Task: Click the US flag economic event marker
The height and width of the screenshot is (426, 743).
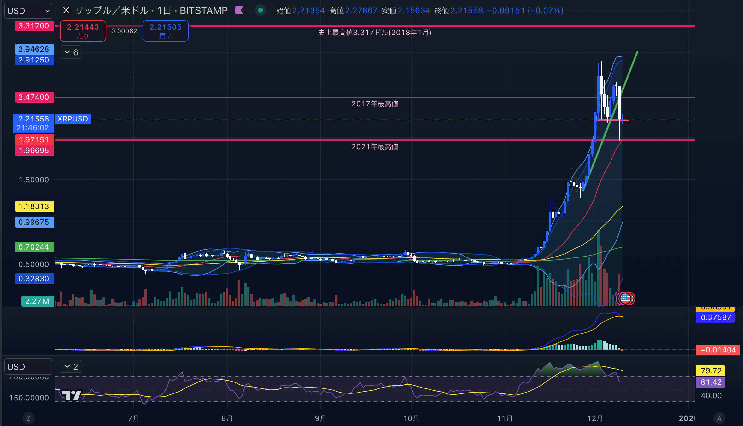Action: click(625, 298)
